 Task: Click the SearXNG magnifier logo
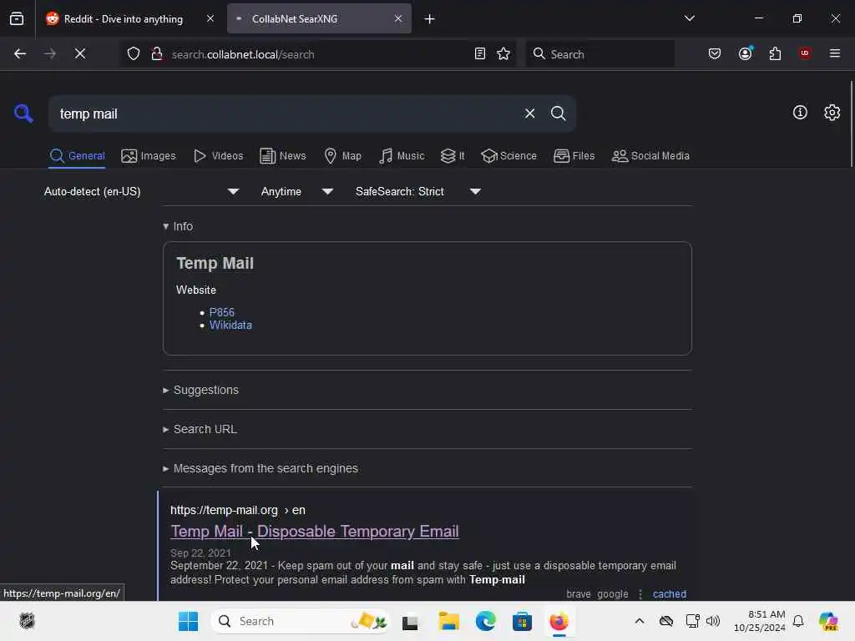click(23, 114)
